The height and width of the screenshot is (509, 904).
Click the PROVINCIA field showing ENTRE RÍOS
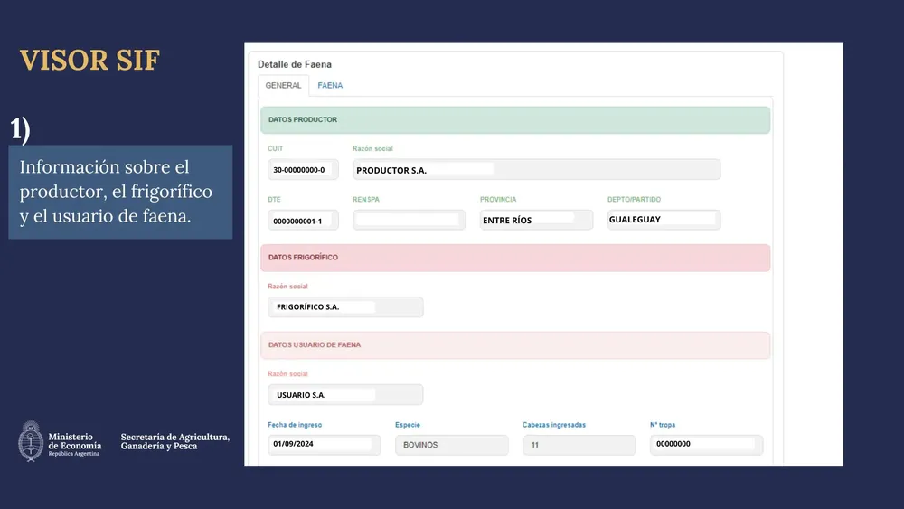[536, 220]
